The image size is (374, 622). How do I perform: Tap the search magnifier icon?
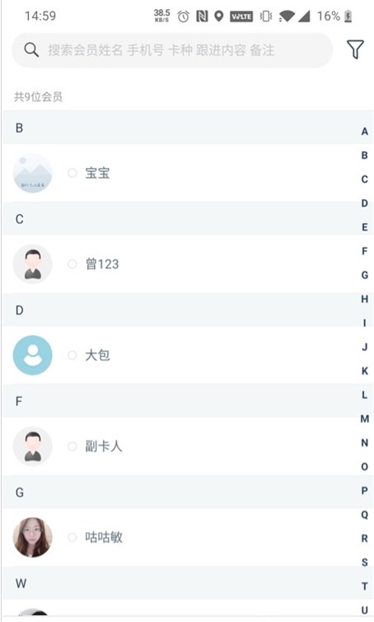point(31,50)
